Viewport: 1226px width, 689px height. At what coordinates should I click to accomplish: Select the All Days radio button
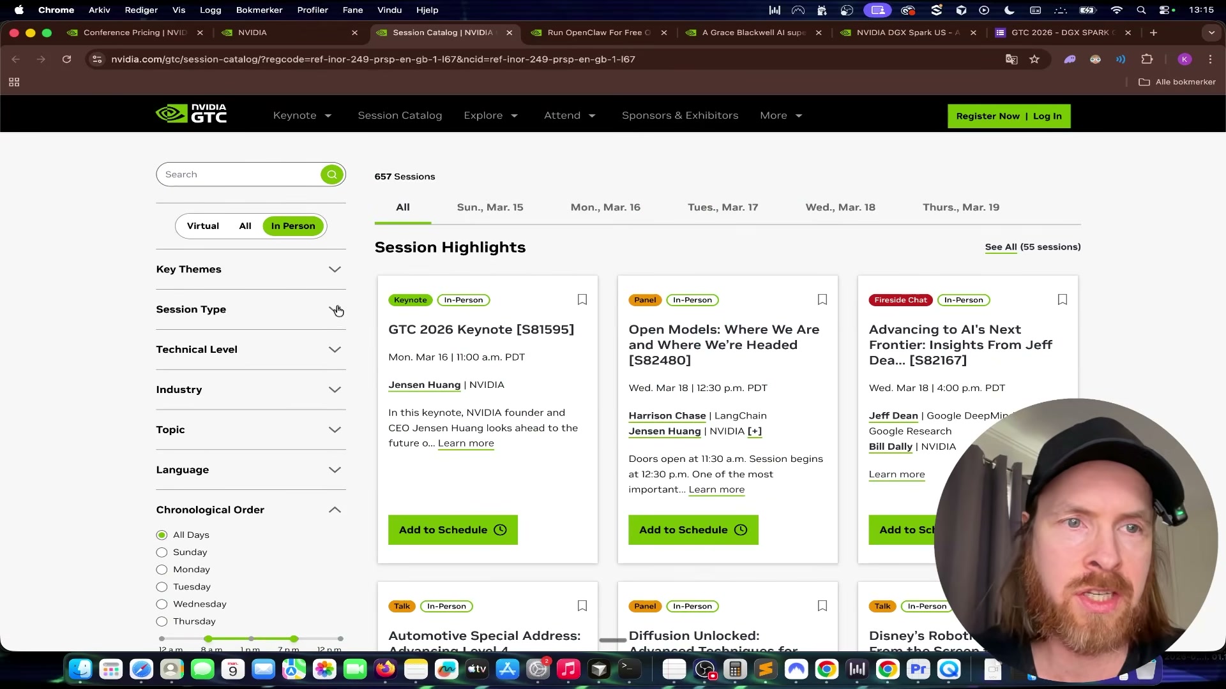point(162,535)
